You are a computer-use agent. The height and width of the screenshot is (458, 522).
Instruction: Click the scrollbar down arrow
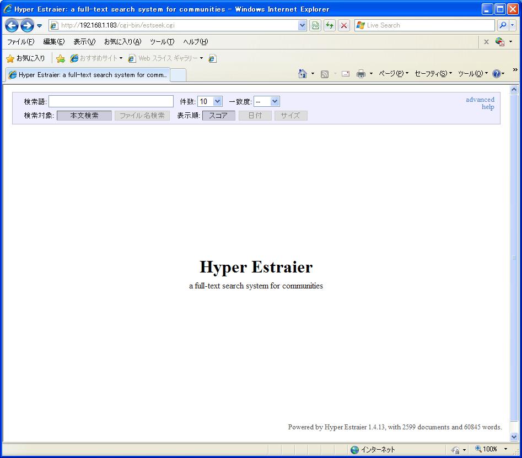(x=514, y=437)
